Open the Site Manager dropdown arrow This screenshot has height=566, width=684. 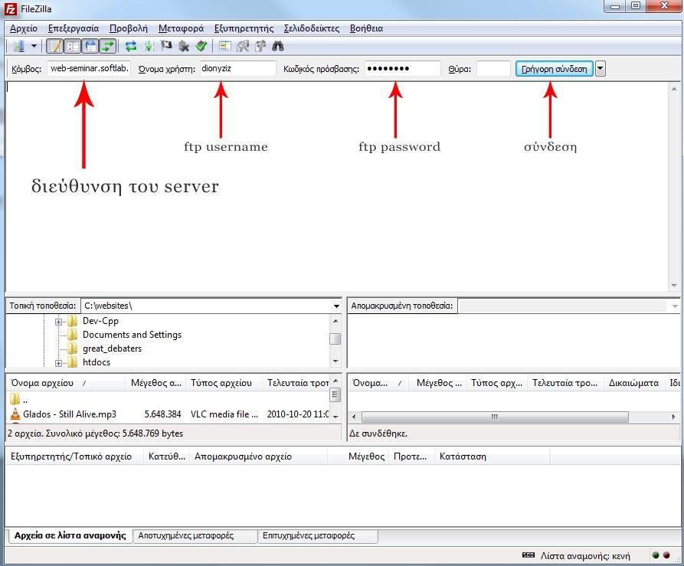[x=34, y=46]
